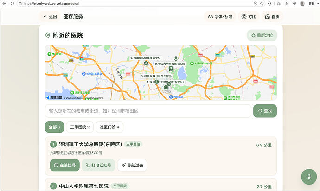Image resolution: width=320 pixels, height=191 pixels.
Task: Click the 查找 search button
Action: [x=265, y=111]
